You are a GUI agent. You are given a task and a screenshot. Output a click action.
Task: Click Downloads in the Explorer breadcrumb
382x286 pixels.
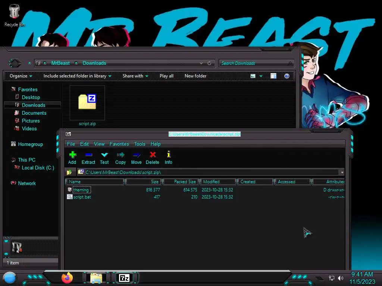click(x=94, y=63)
